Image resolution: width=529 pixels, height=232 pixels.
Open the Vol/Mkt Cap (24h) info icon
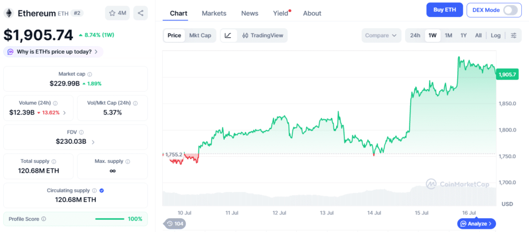click(x=135, y=104)
